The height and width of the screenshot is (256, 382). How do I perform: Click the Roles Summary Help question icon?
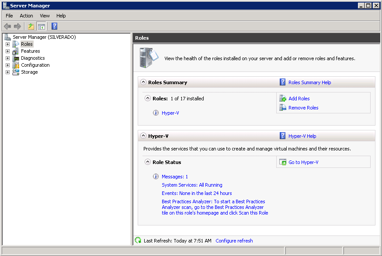tap(283, 82)
